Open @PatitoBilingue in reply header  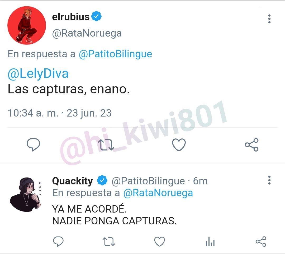[x=115, y=54]
